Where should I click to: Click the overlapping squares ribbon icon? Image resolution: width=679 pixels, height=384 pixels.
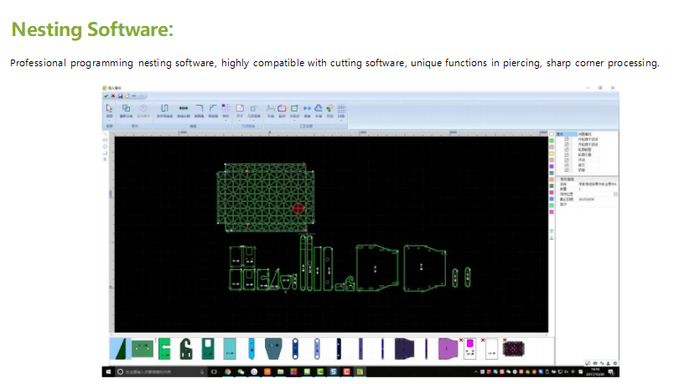point(126,108)
